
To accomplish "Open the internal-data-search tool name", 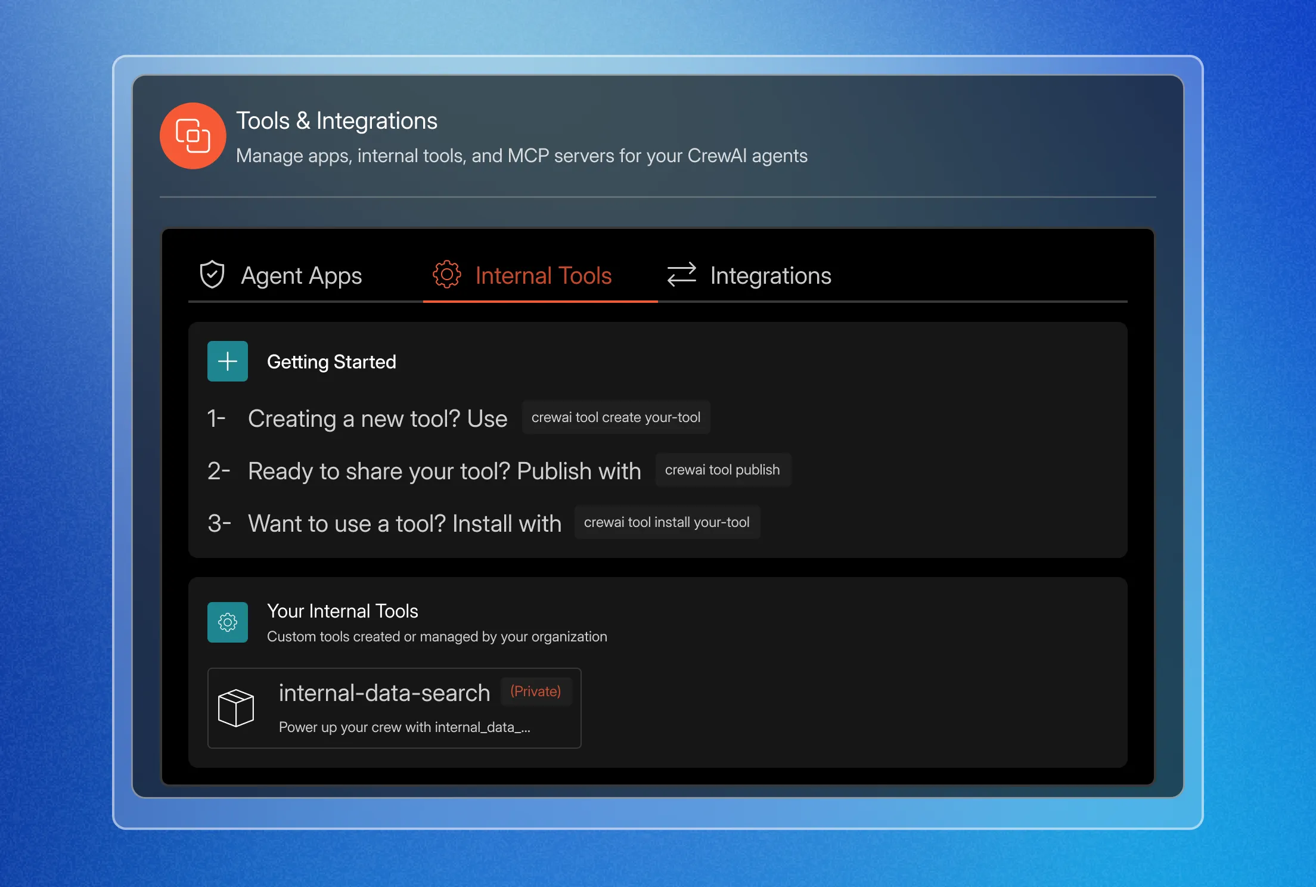I will tap(384, 693).
